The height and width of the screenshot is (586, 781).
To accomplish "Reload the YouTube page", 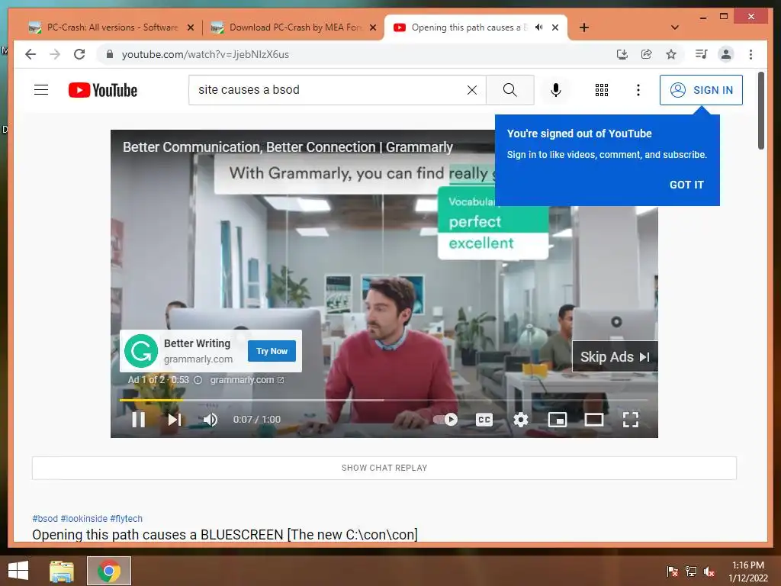I will (x=79, y=54).
